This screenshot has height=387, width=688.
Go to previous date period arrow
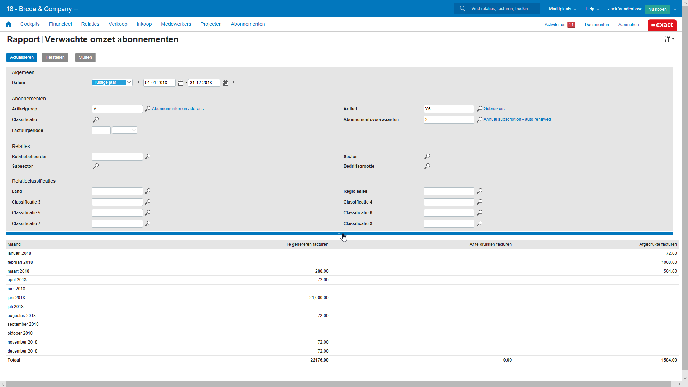tap(138, 82)
